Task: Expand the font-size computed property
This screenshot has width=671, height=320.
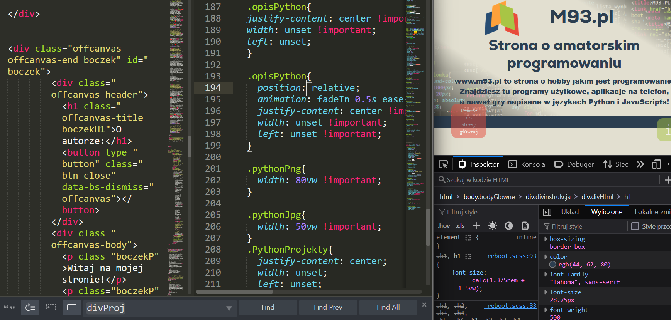Action: (546, 292)
